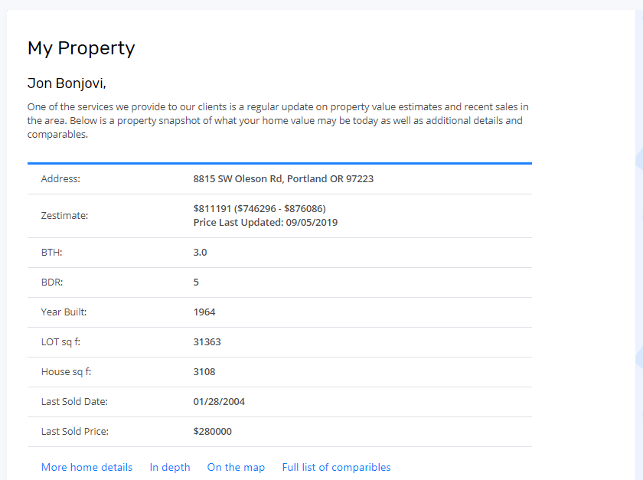Click the Last Sold Price label
Viewport: 643px width, 480px height.
[75, 432]
